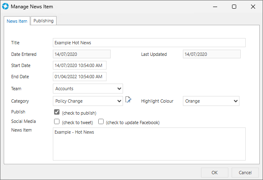
Task: Click the Start Date field
Action: (x=80, y=65)
